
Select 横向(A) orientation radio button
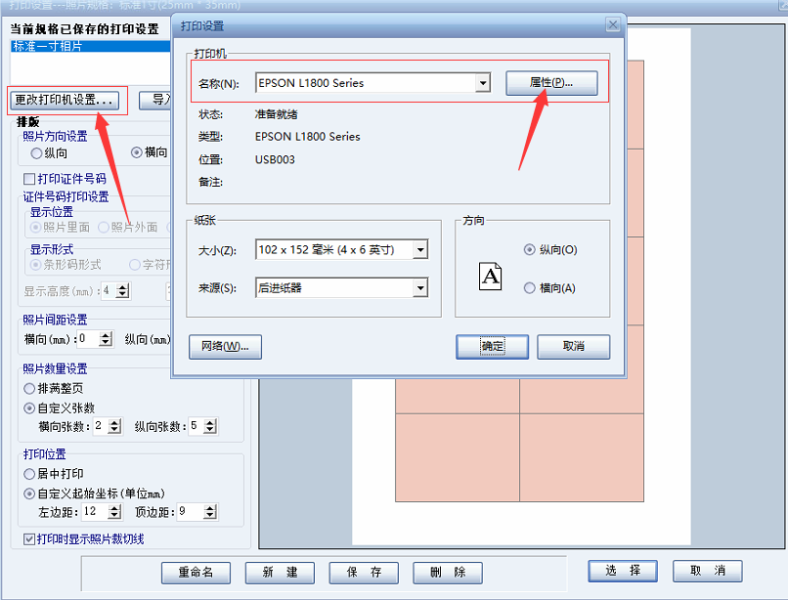coord(530,288)
